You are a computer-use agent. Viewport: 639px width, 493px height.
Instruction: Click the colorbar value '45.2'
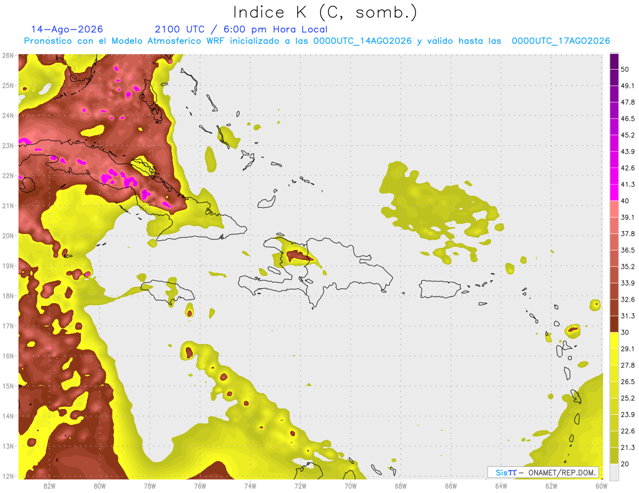628,135
